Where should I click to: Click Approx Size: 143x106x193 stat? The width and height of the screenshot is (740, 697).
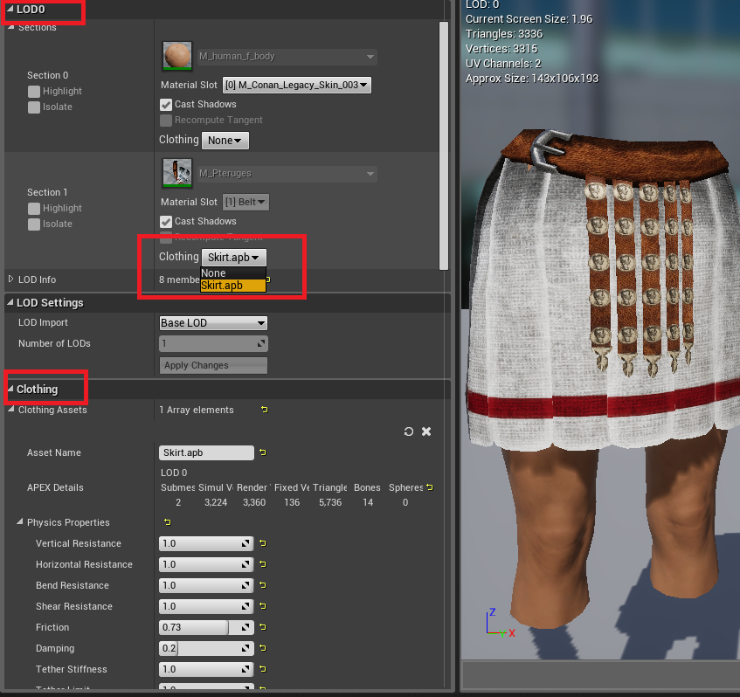[x=532, y=79]
